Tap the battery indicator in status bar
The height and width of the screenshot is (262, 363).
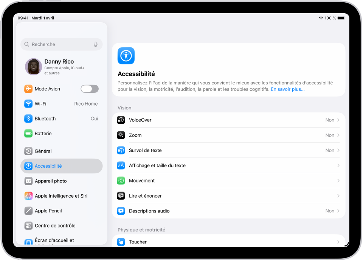click(340, 17)
